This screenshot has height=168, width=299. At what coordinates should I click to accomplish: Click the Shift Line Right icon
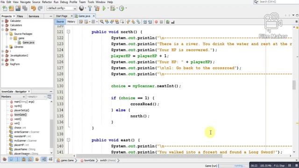coord(150,22)
